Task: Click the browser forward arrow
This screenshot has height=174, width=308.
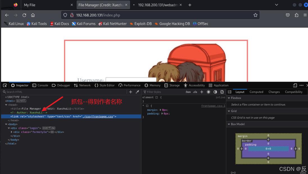Action: tap(15, 15)
